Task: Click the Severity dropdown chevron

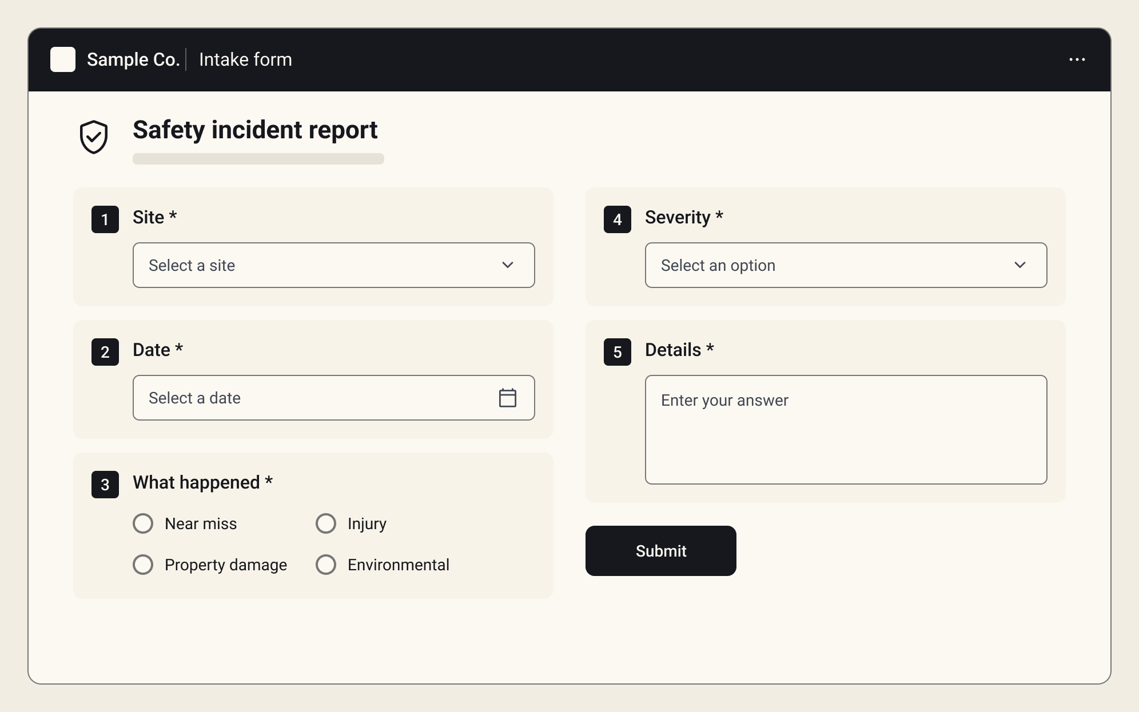Action: [x=1020, y=265]
